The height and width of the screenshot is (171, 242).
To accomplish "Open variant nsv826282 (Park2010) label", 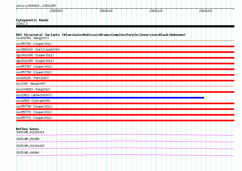I will point(33,78).
